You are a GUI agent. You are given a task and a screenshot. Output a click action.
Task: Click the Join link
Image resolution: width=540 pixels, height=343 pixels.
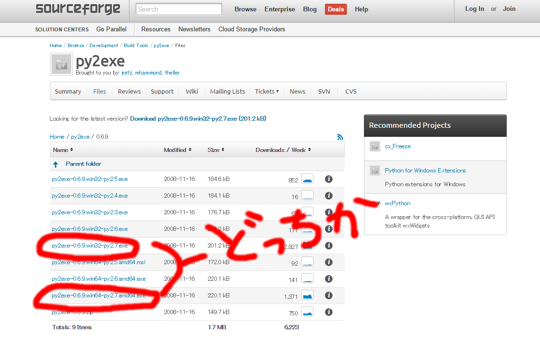509,9
